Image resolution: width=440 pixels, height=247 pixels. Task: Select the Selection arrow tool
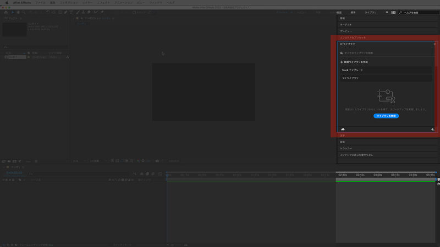tap(12, 12)
